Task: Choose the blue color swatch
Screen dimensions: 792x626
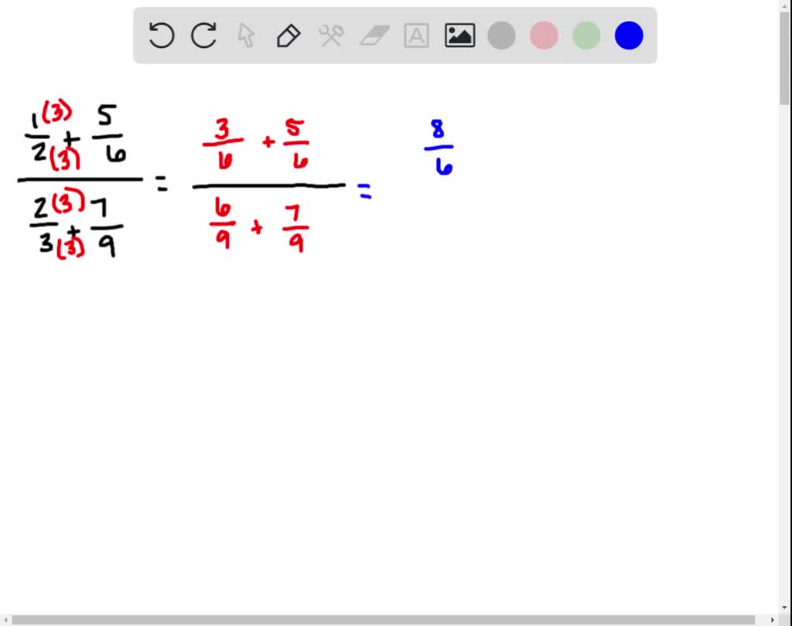Action: tap(629, 36)
